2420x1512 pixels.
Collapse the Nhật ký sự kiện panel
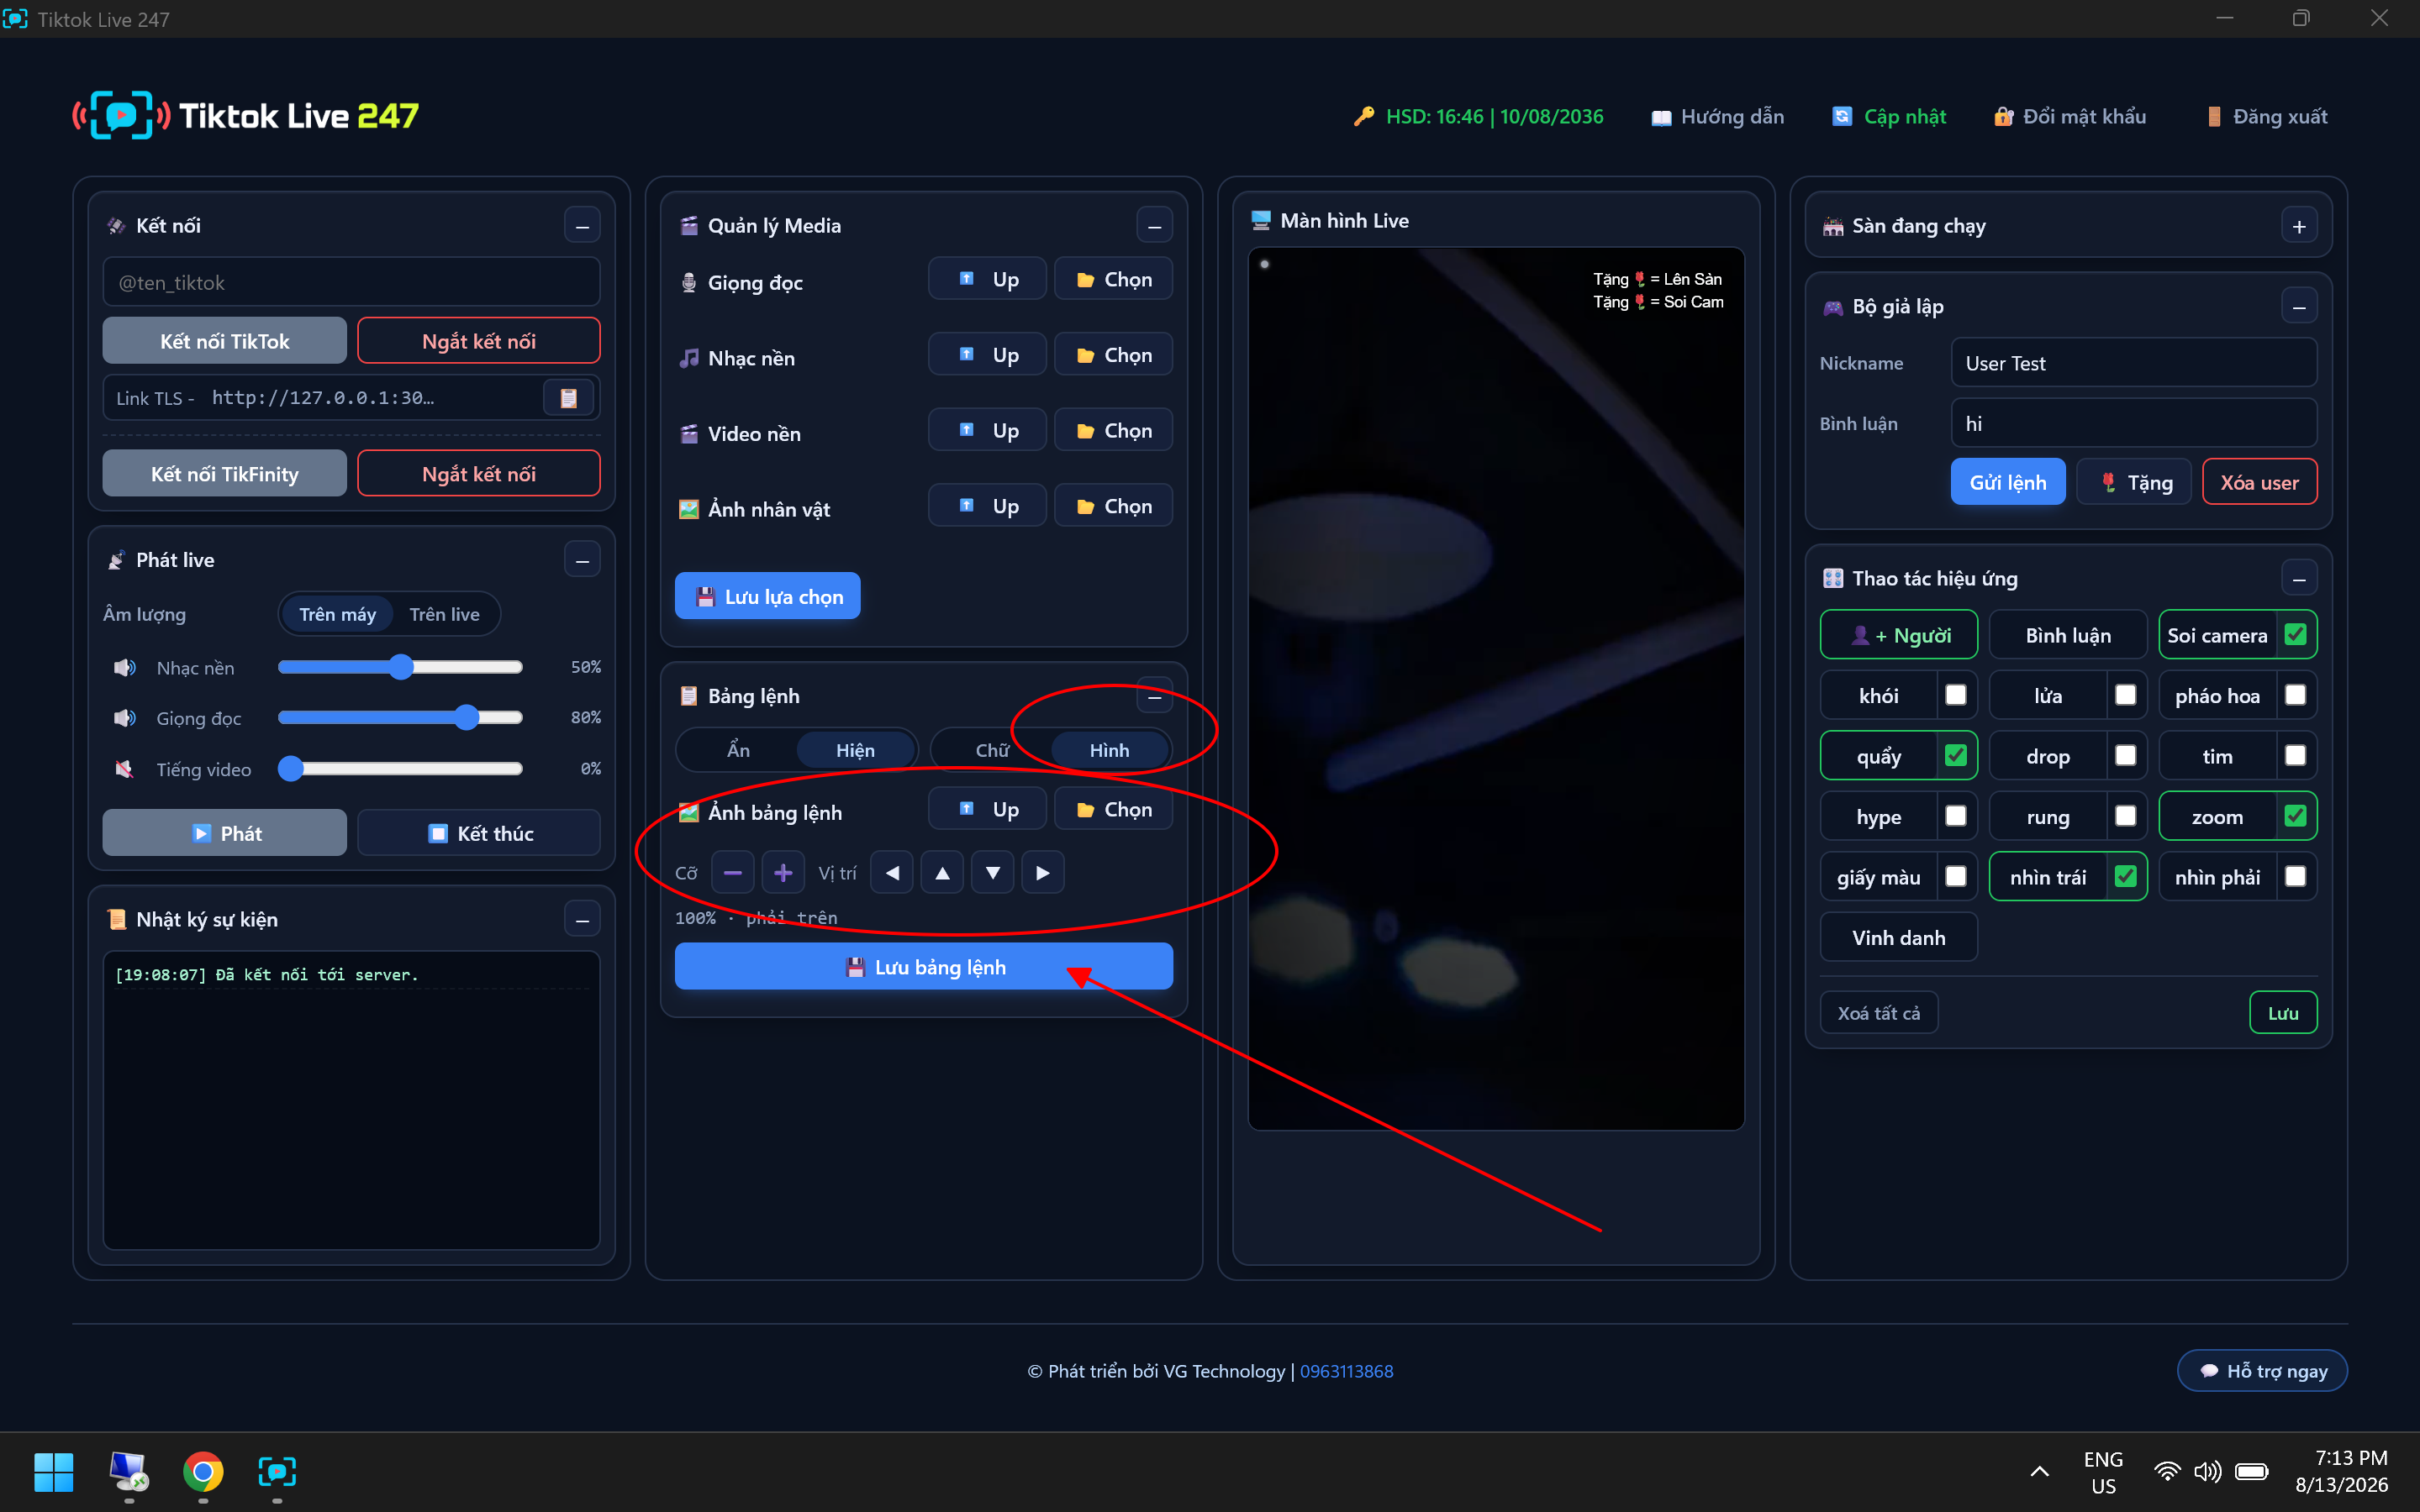[583, 920]
